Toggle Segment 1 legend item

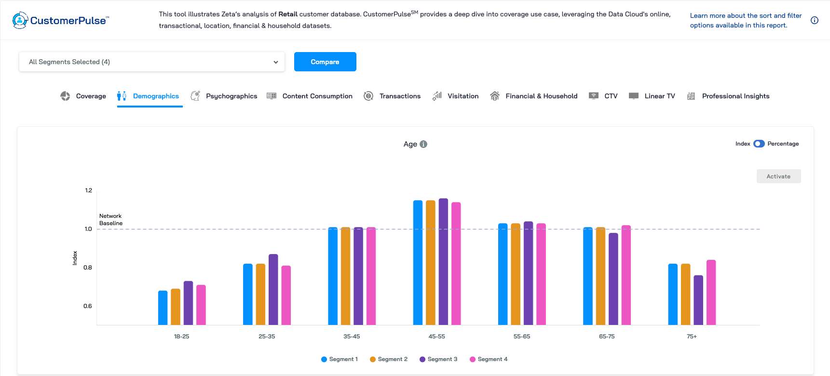(340, 359)
